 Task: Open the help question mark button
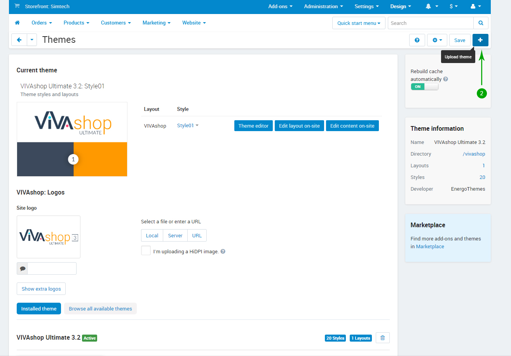pos(417,40)
